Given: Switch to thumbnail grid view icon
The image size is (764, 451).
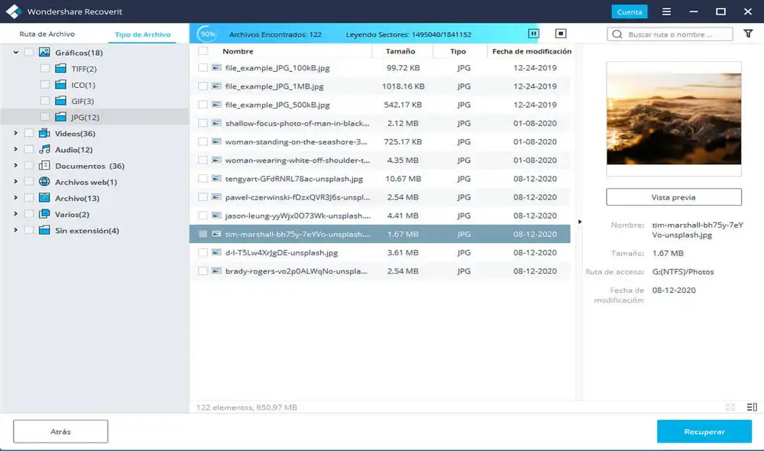Looking at the screenshot, I should [x=730, y=408].
